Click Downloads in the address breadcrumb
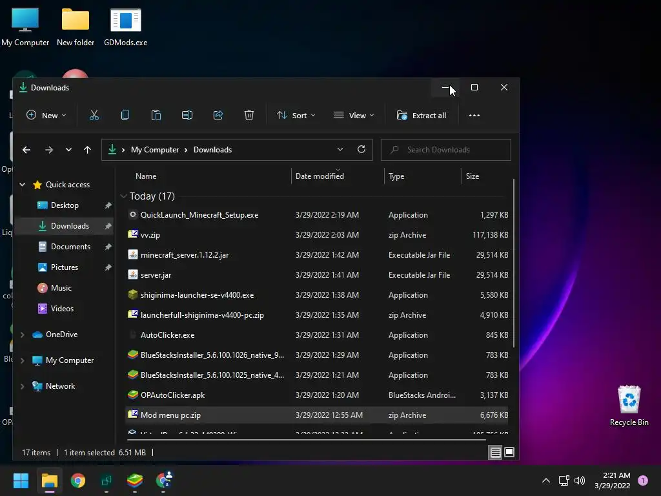 point(212,150)
